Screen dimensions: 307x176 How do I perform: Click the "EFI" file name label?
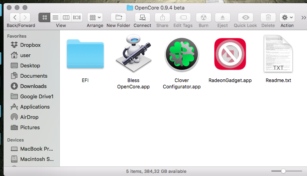coord(85,80)
